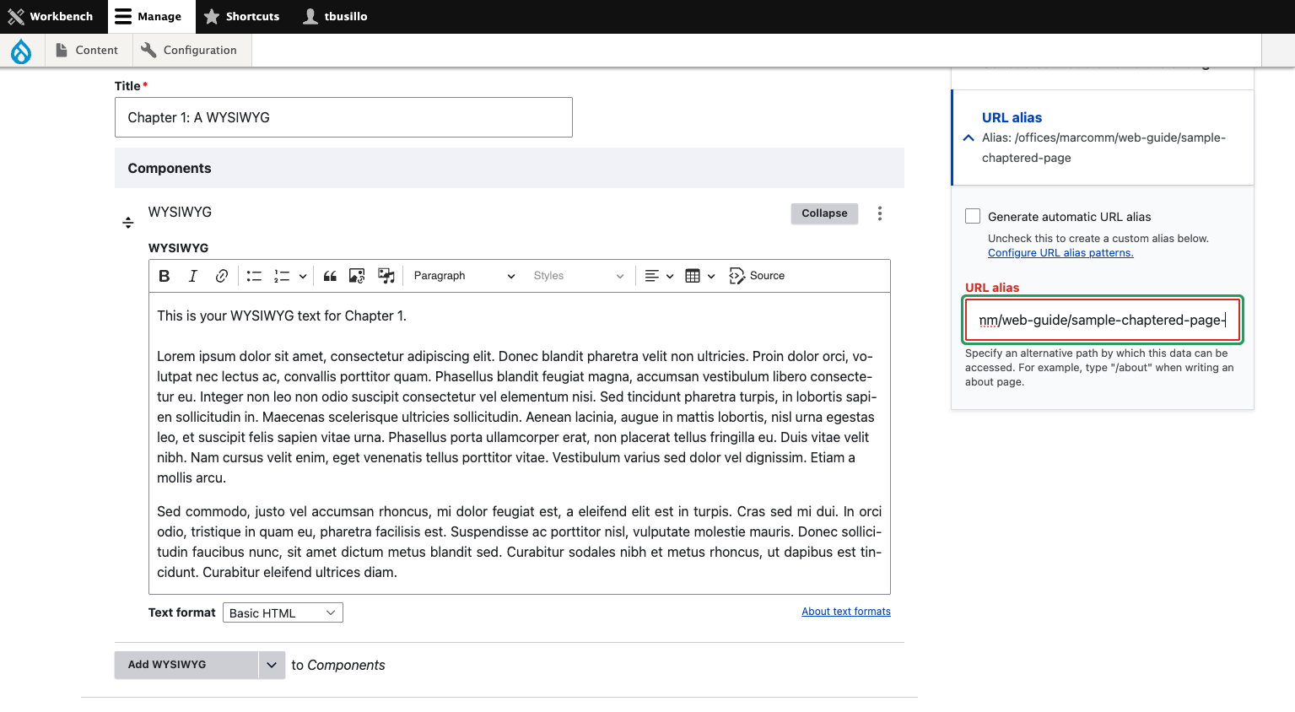The height and width of the screenshot is (712, 1295).
Task: Click the insert media icon
Action: click(x=386, y=276)
